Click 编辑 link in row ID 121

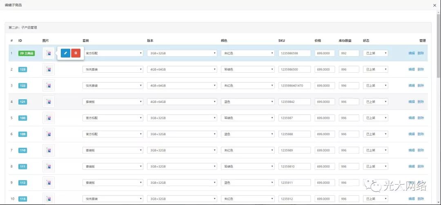click(x=412, y=102)
